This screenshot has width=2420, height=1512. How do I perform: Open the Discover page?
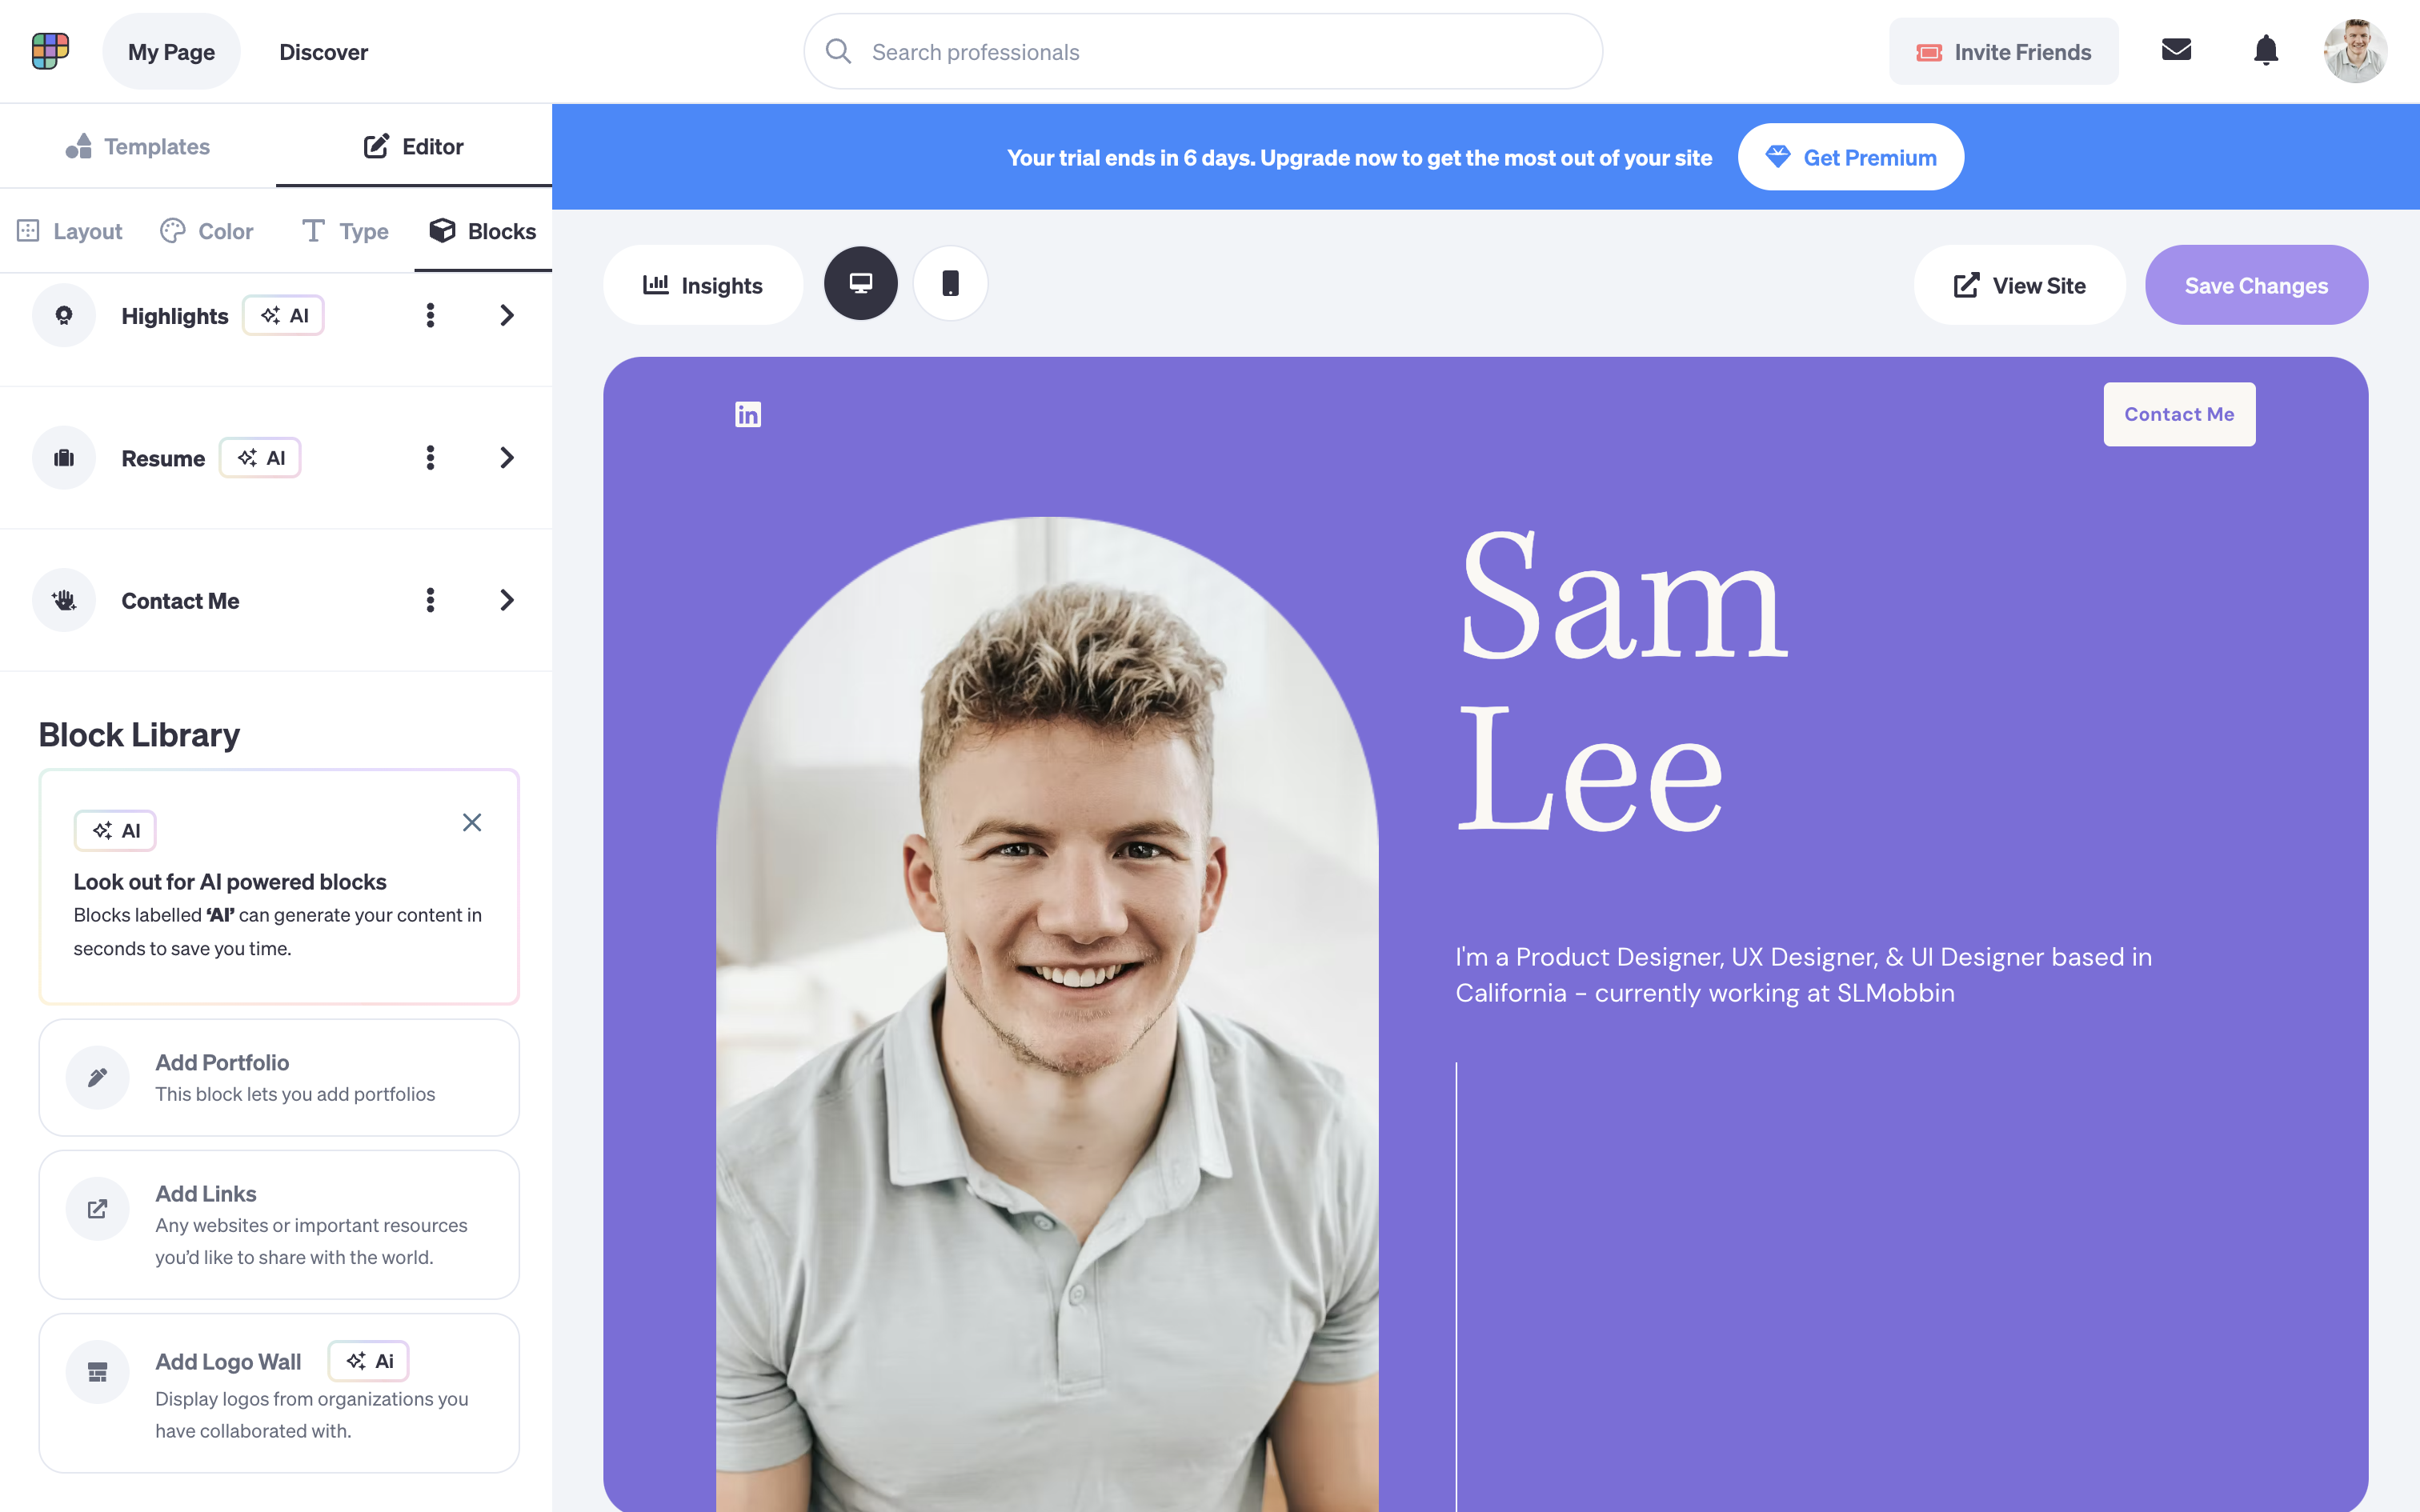(323, 51)
